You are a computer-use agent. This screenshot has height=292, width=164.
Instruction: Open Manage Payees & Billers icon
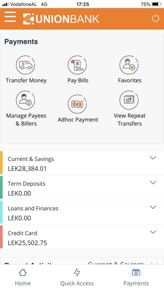(x=26, y=100)
